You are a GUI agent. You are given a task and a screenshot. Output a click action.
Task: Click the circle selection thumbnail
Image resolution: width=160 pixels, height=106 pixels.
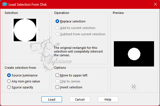click(25, 30)
